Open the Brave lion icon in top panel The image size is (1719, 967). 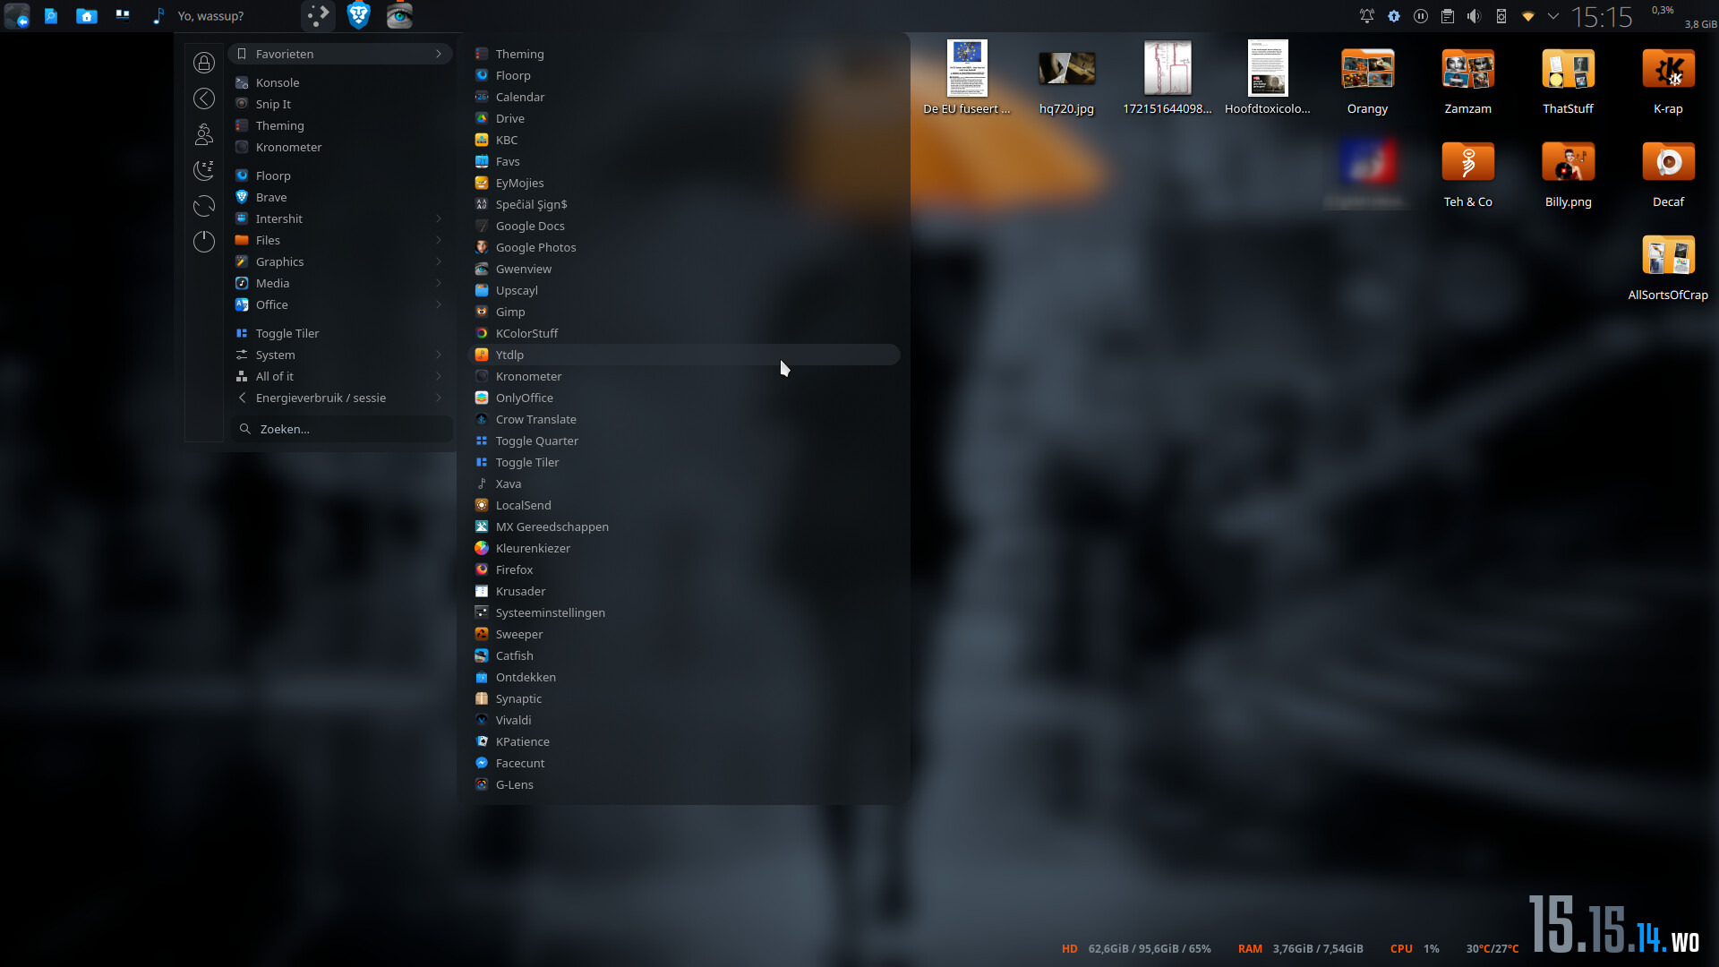tap(359, 15)
